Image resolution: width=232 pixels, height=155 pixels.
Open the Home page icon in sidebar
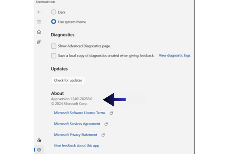point(39,32)
